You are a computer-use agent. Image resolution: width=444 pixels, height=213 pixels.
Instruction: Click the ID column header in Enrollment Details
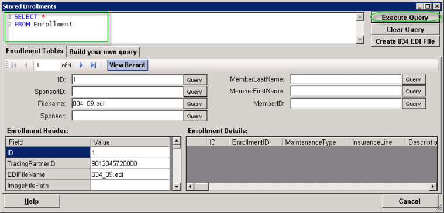[218, 142]
